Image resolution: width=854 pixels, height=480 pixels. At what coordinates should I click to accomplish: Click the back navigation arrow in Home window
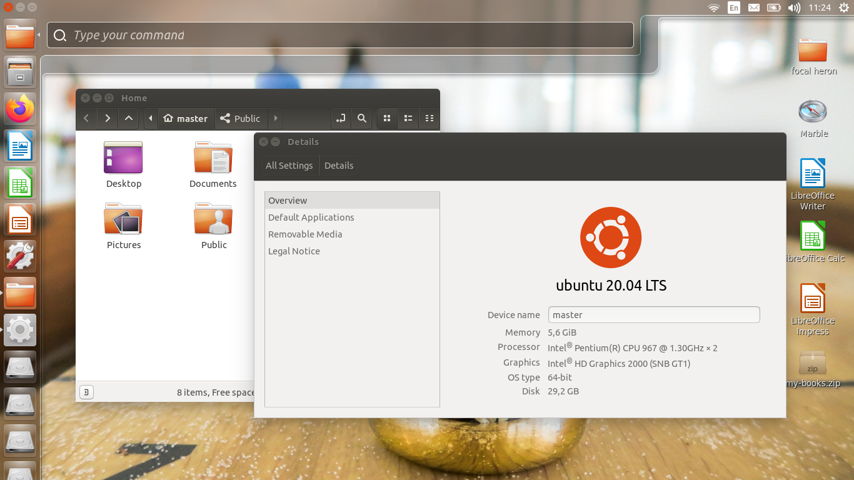(x=86, y=118)
